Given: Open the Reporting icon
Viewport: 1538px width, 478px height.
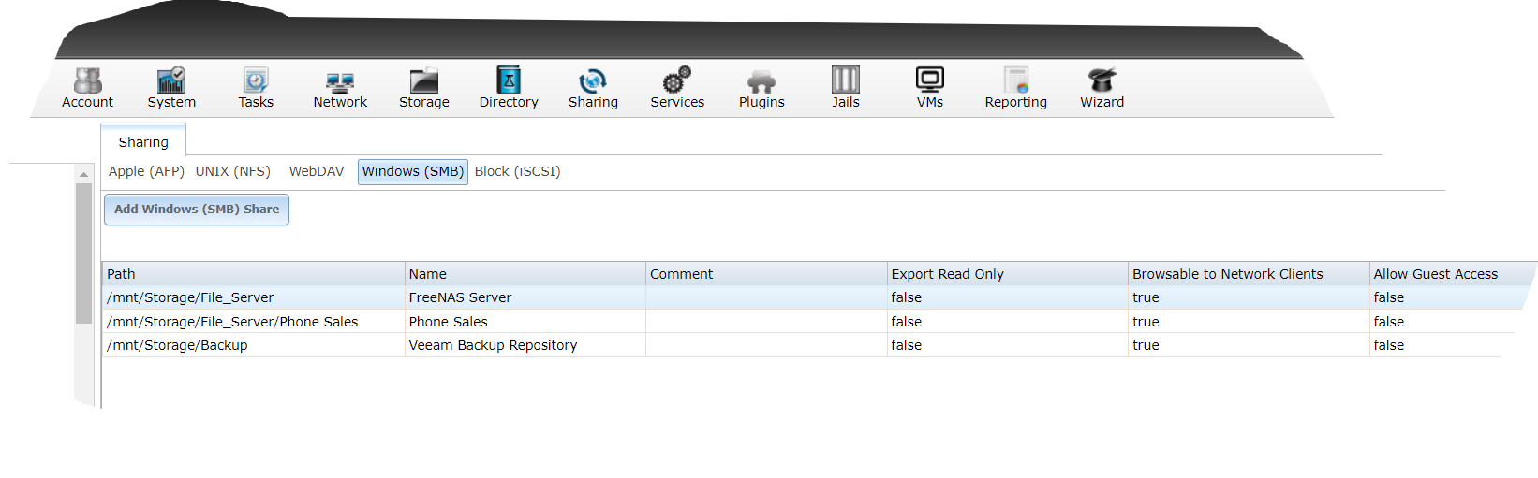Looking at the screenshot, I should click(1016, 81).
